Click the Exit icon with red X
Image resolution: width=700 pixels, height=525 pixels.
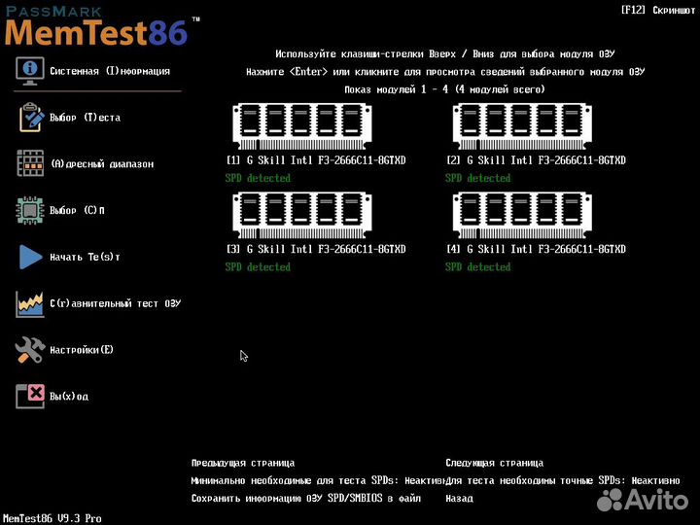coord(30,396)
